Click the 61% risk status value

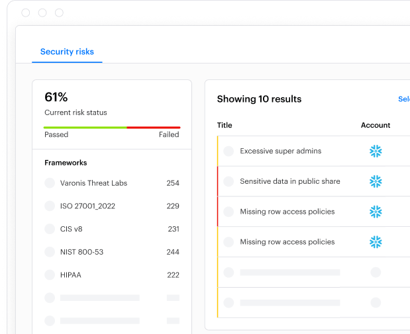point(56,97)
